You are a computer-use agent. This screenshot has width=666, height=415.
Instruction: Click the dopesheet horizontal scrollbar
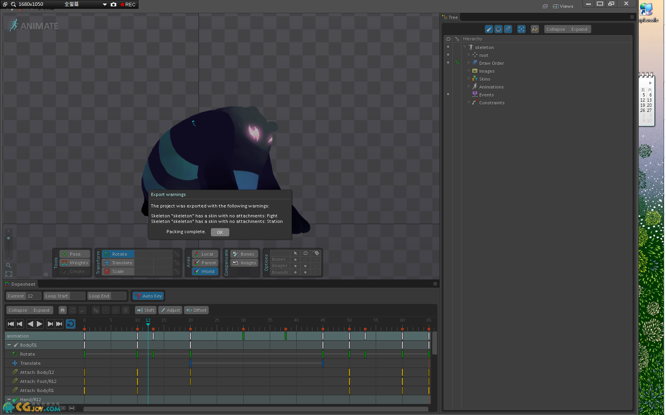pyautogui.click(x=255, y=409)
